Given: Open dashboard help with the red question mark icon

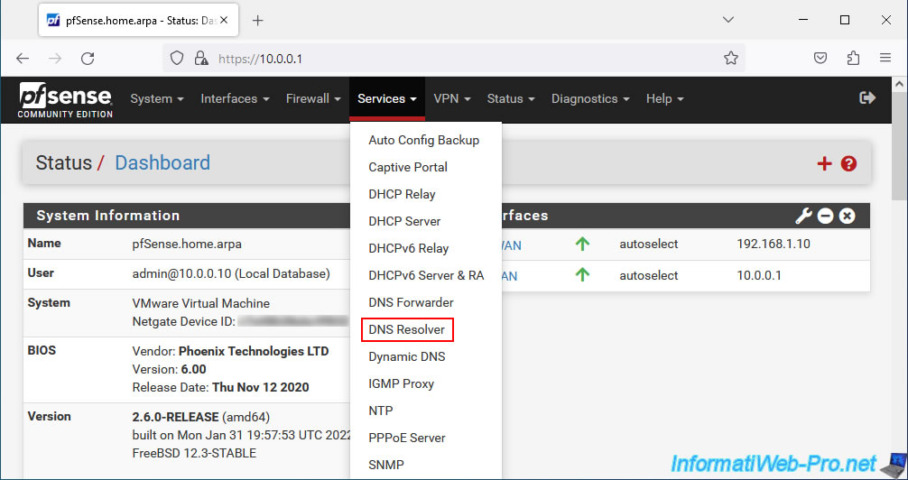Looking at the screenshot, I should click(x=849, y=164).
